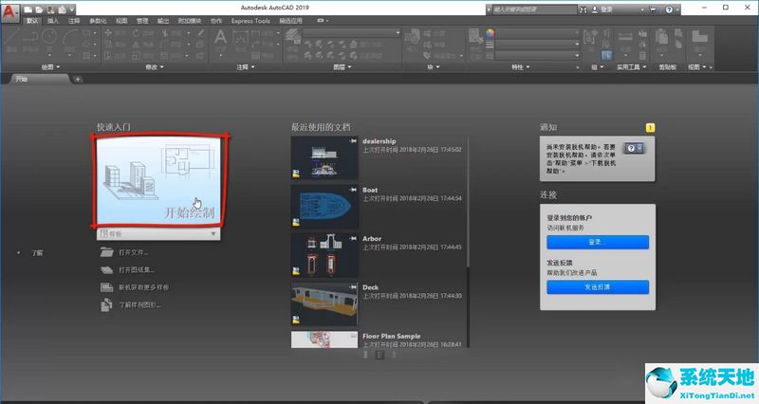This screenshot has height=404, width=759.
Task: Click 打开文件... open file link
Action: (133, 252)
